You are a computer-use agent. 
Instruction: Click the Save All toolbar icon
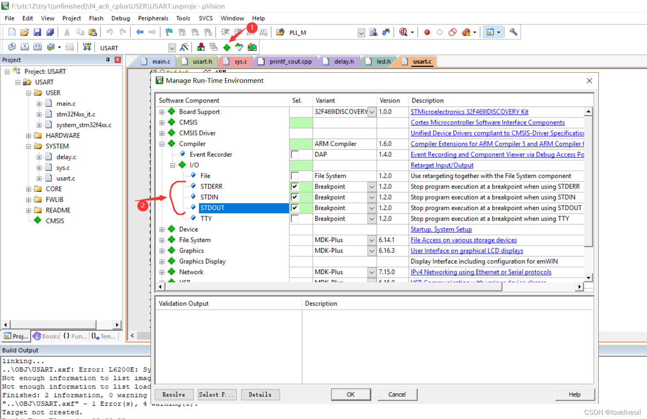[50, 32]
